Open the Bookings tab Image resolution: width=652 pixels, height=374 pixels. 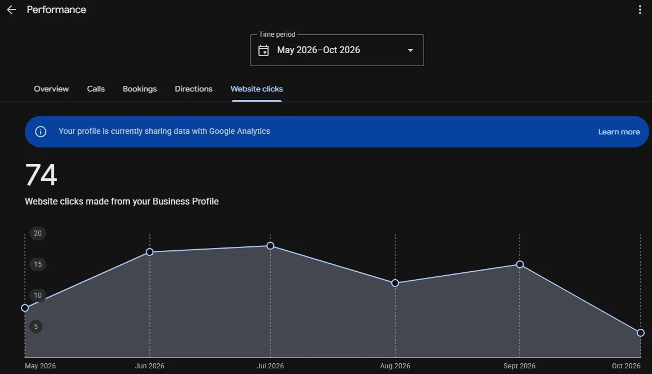tap(140, 89)
